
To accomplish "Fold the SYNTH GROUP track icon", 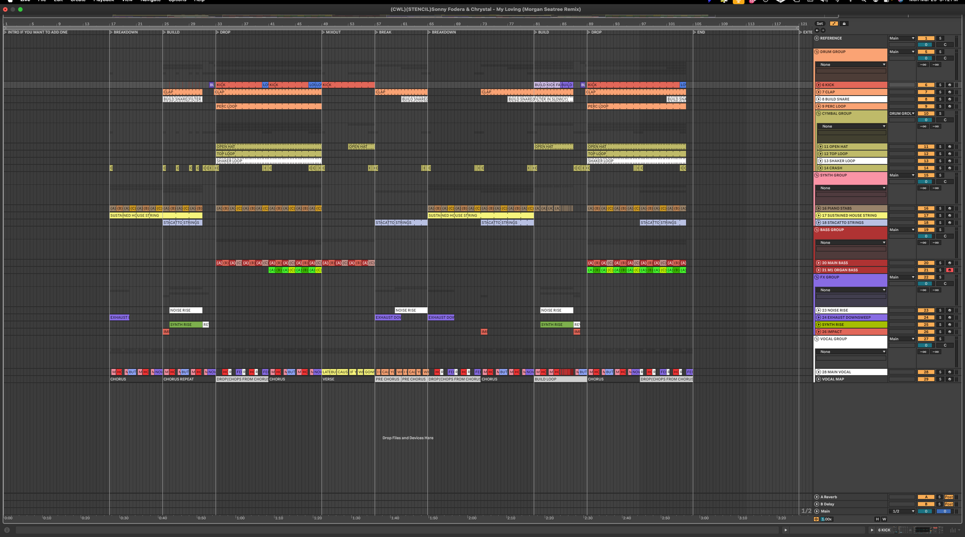I will (x=817, y=175).
